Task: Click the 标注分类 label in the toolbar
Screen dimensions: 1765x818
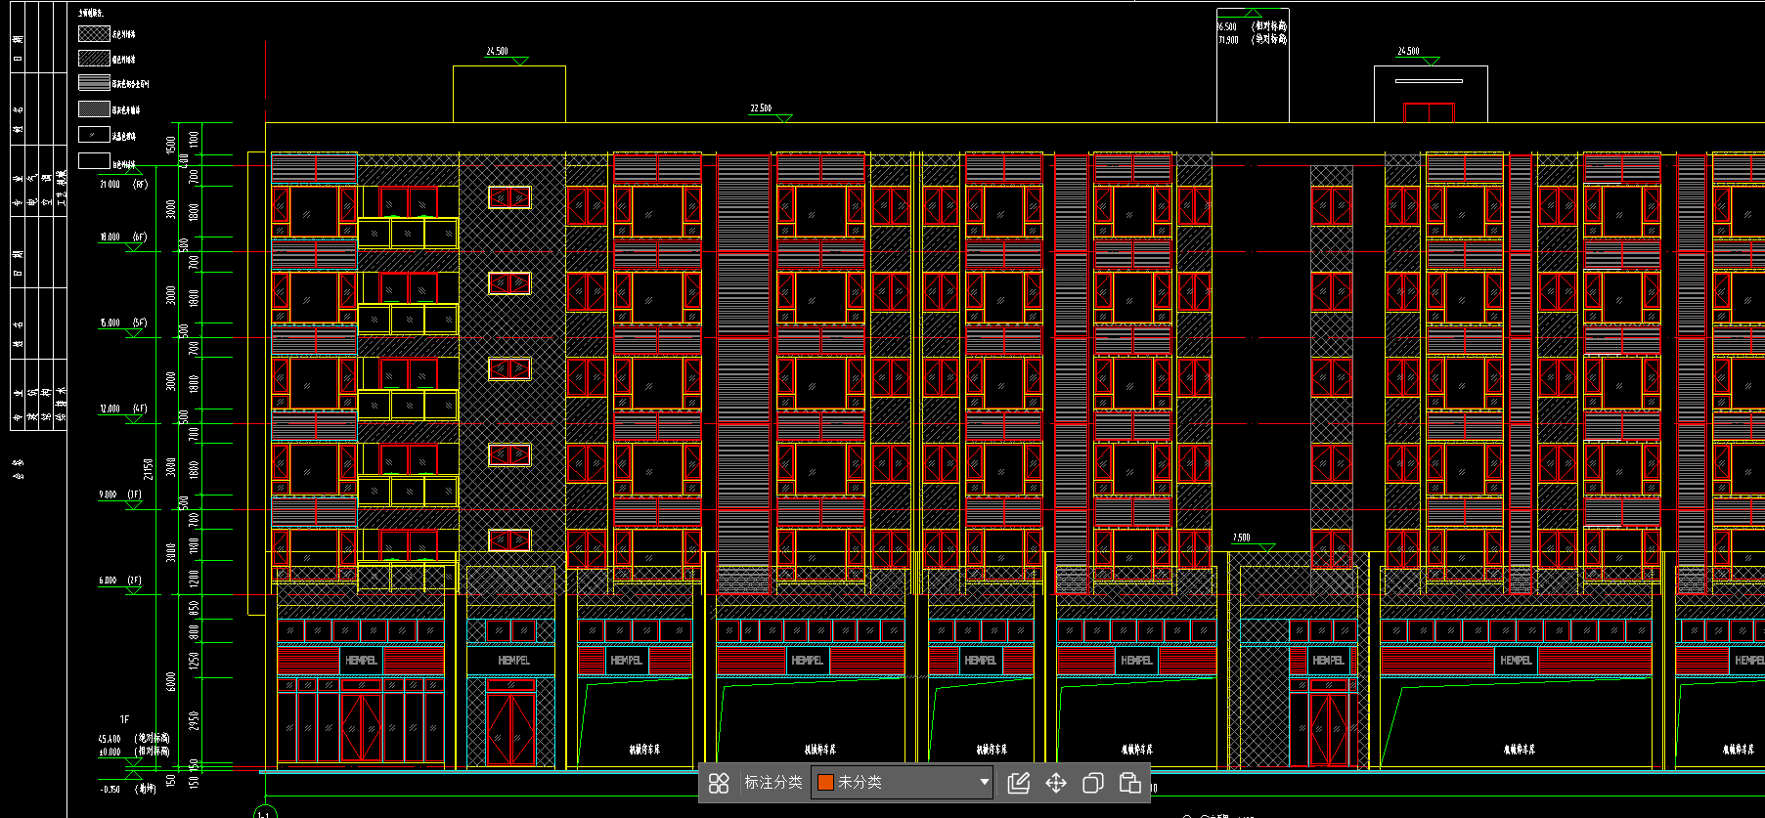Action: pyautogui.click(x=773, y=782)
